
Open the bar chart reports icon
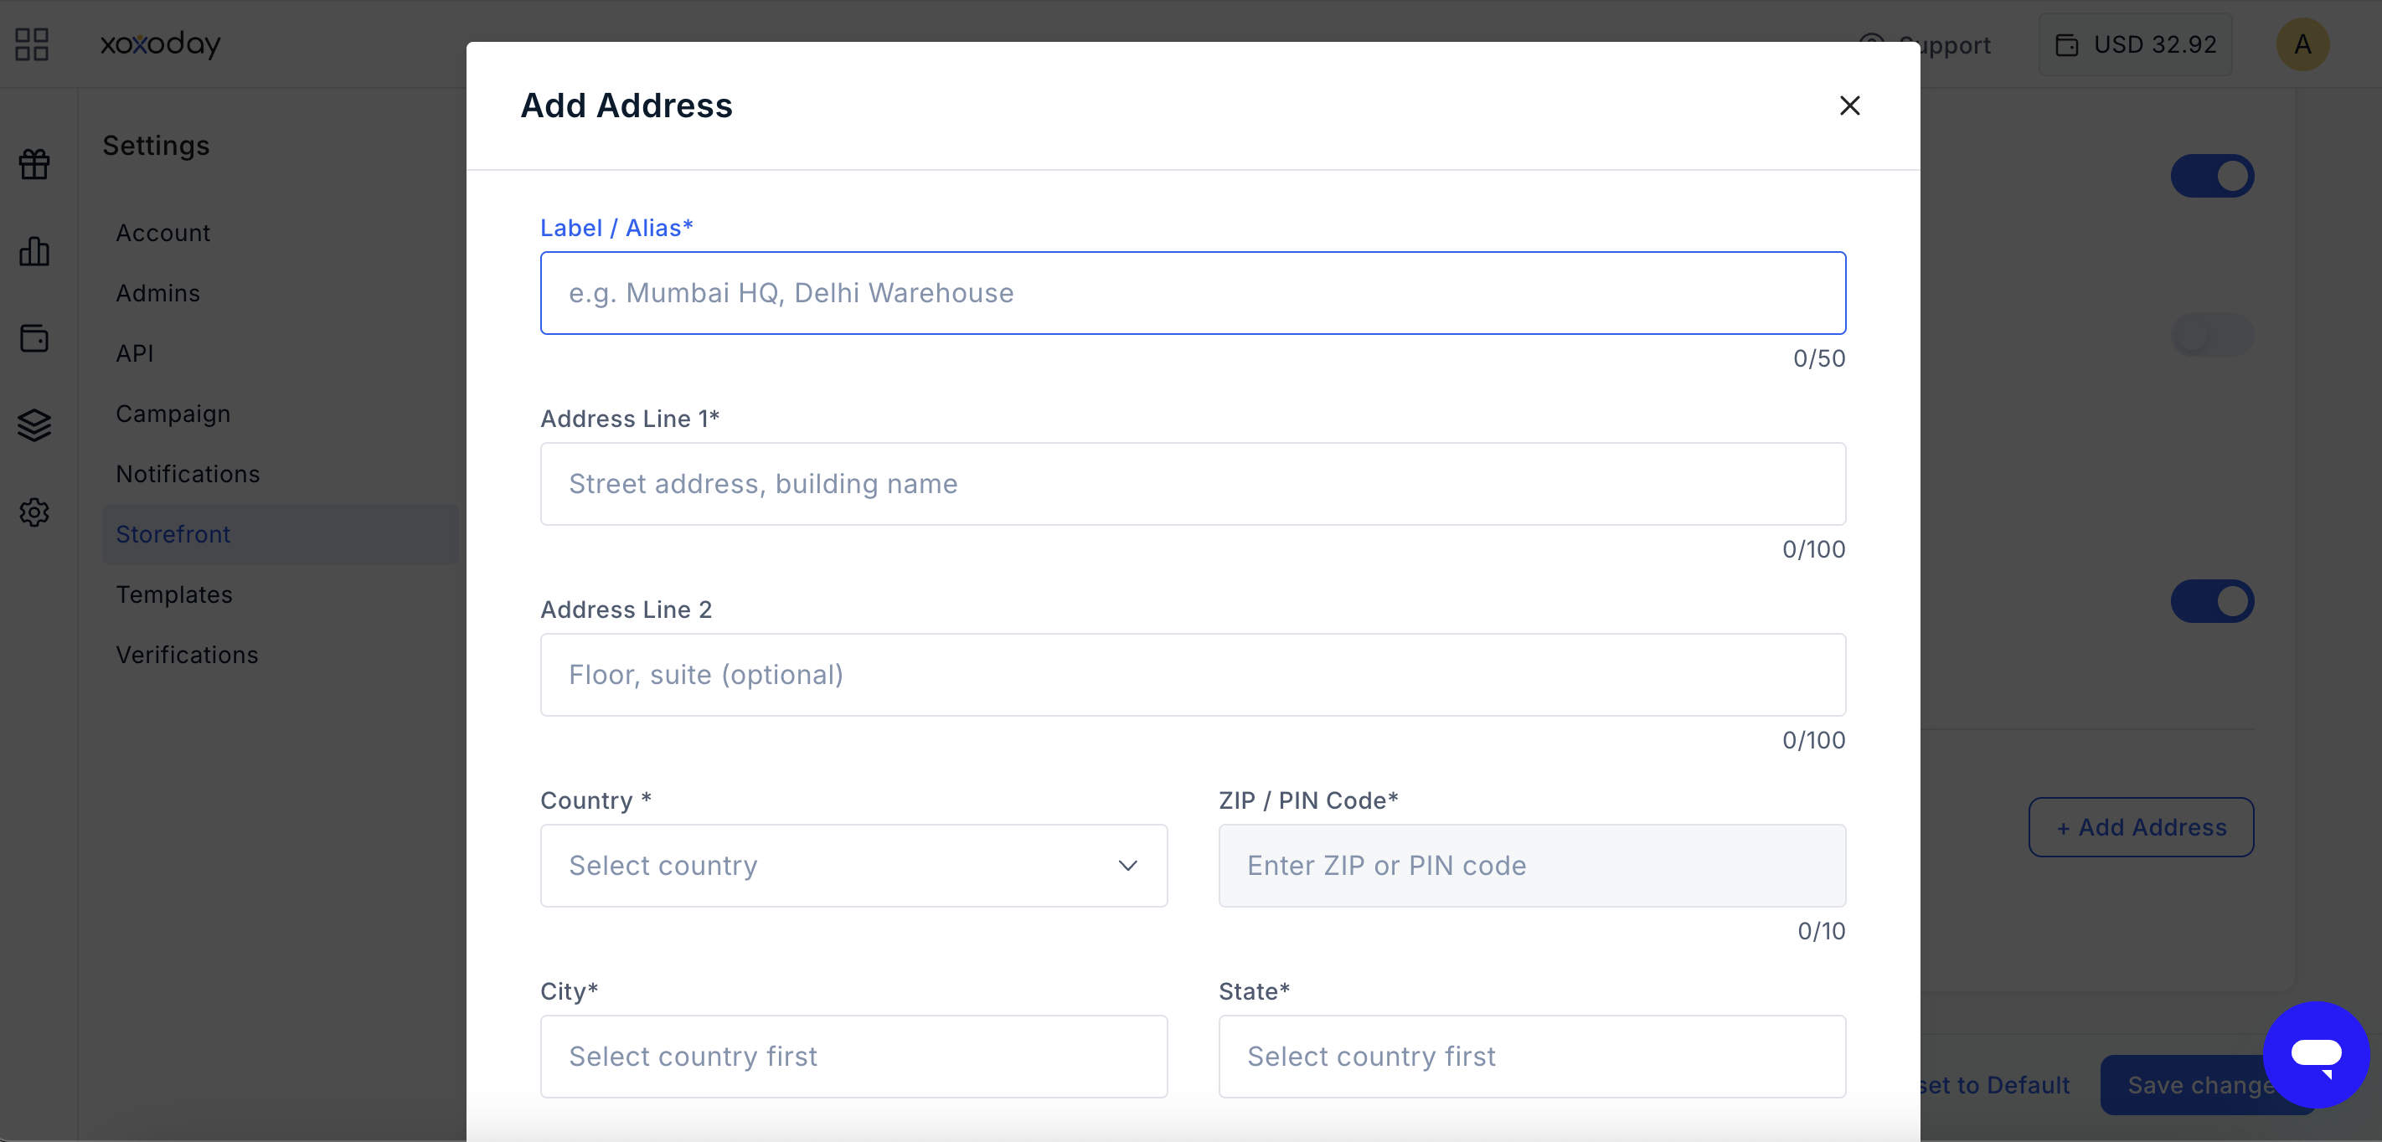click(34, 251)
